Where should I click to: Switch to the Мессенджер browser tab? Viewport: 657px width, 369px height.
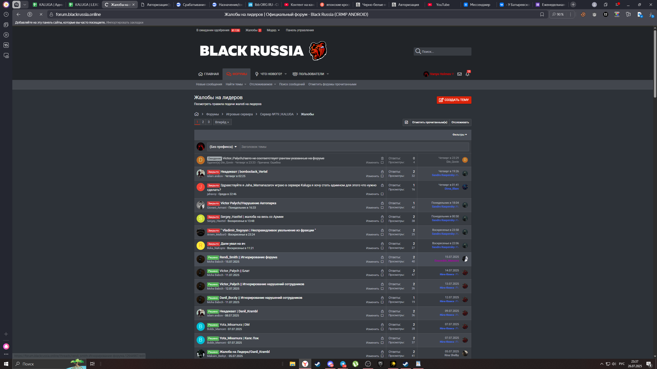pyautogui.click(x=478, y=5)
